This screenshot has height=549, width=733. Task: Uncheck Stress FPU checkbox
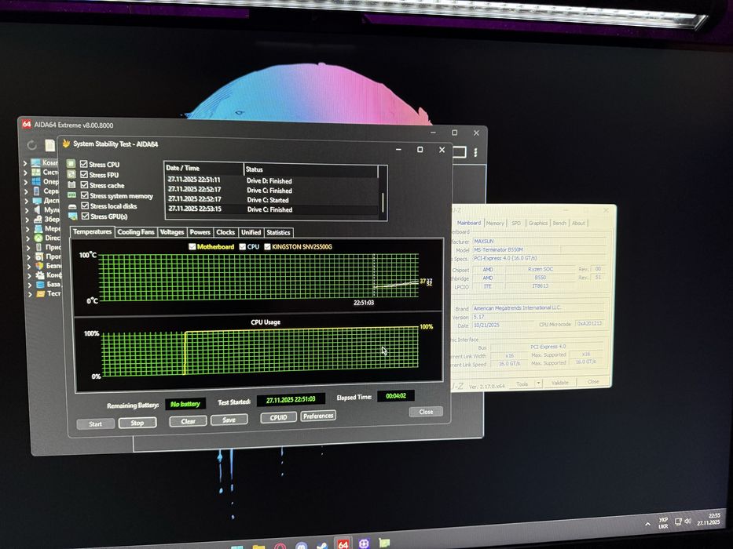(84, 174)
